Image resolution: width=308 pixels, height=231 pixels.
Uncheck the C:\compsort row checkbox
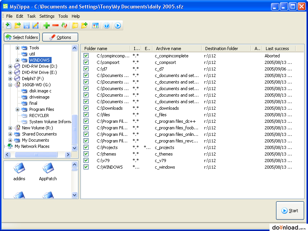tap(86, 62)
